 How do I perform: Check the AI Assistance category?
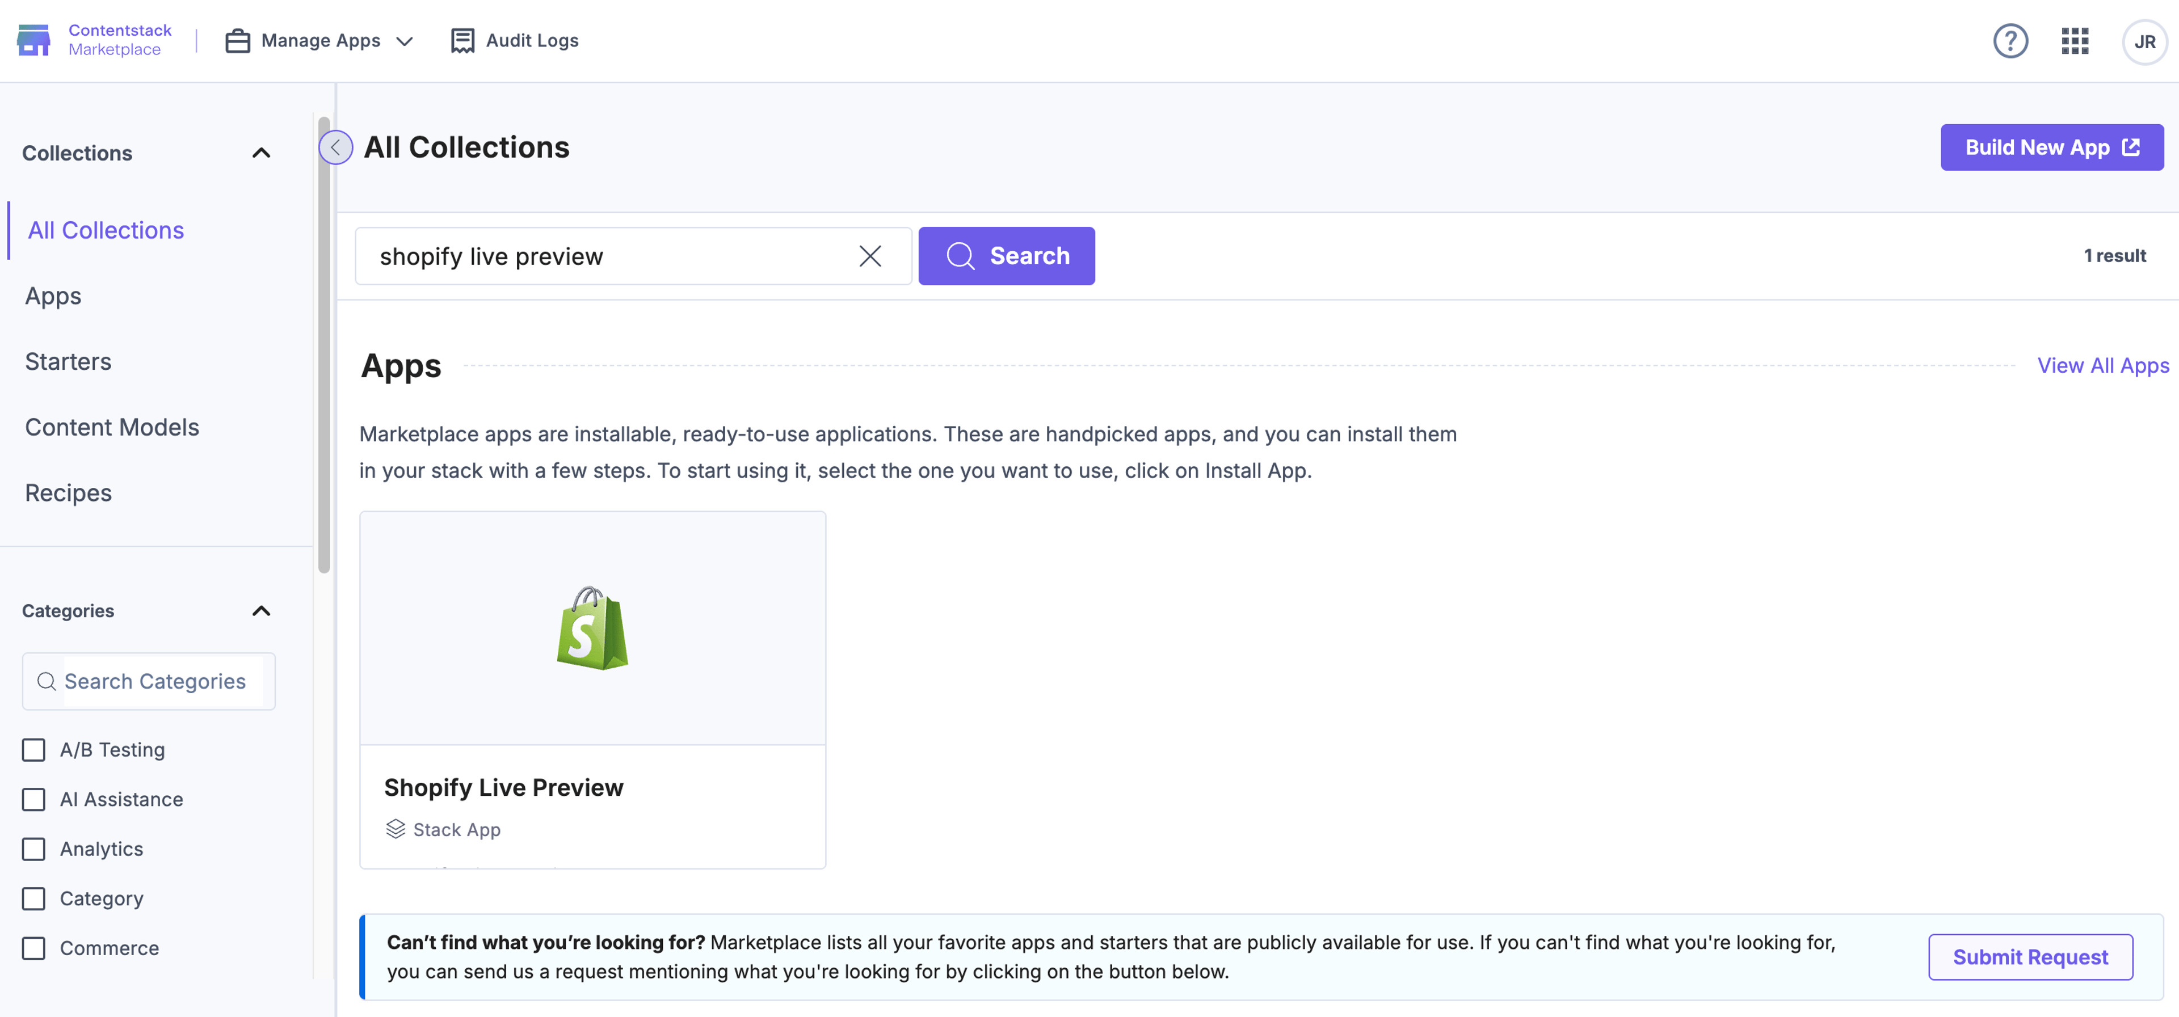coord(34,800)
